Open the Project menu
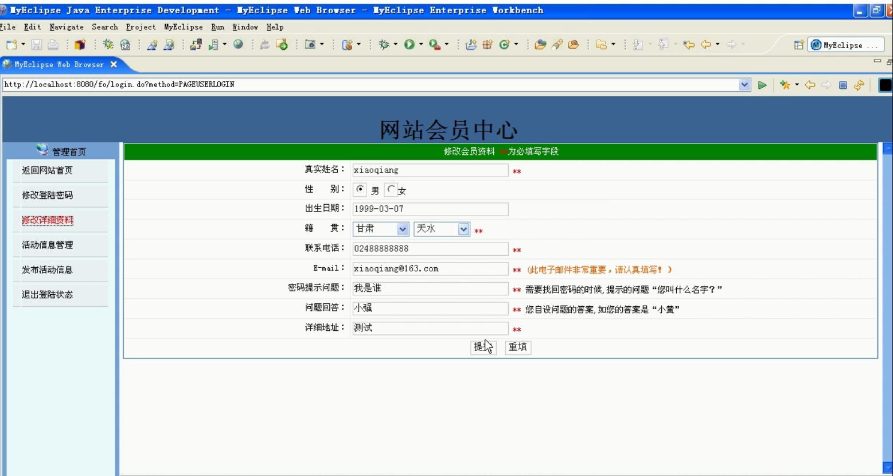 pyautogui.click(x=141, y=27)
